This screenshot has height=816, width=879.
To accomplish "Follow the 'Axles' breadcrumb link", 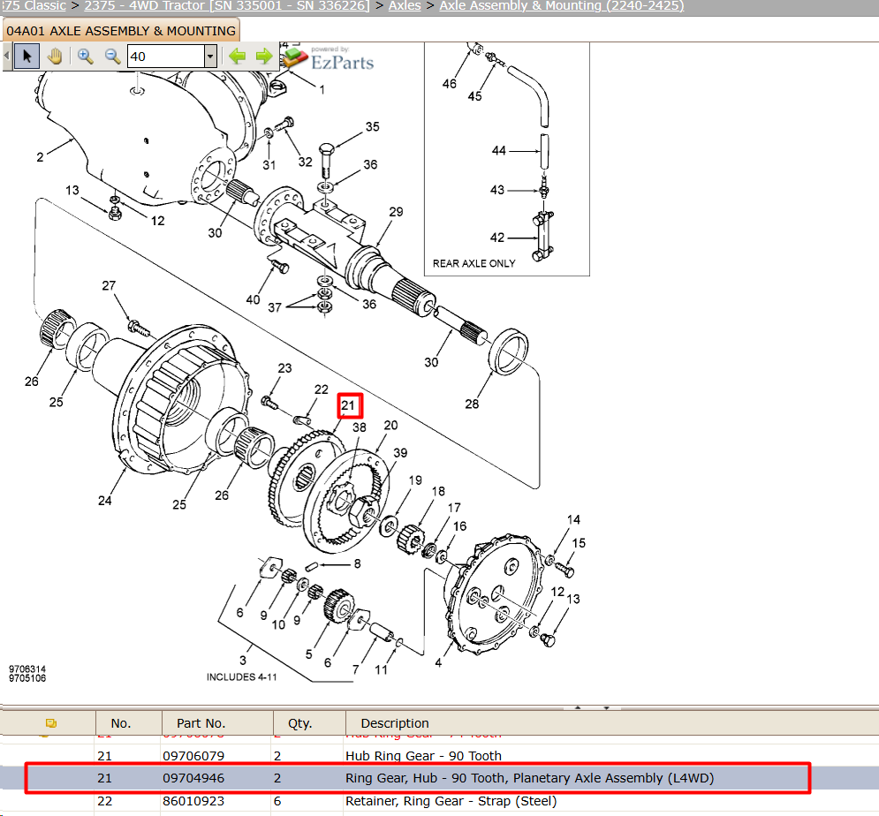I will [405, 5].
